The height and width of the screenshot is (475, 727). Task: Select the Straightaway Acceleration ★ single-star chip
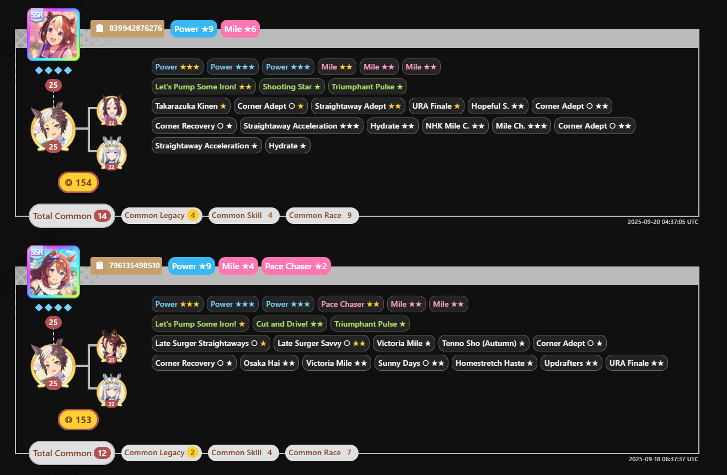pyautogui.click(x=207, y=146)
